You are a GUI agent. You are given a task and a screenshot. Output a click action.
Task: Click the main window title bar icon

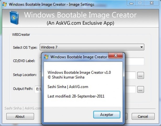[4, 4]
